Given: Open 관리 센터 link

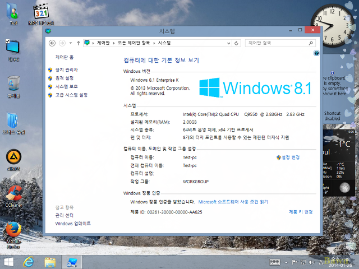Looking at the screenshot, I should (x=65, y=215).
